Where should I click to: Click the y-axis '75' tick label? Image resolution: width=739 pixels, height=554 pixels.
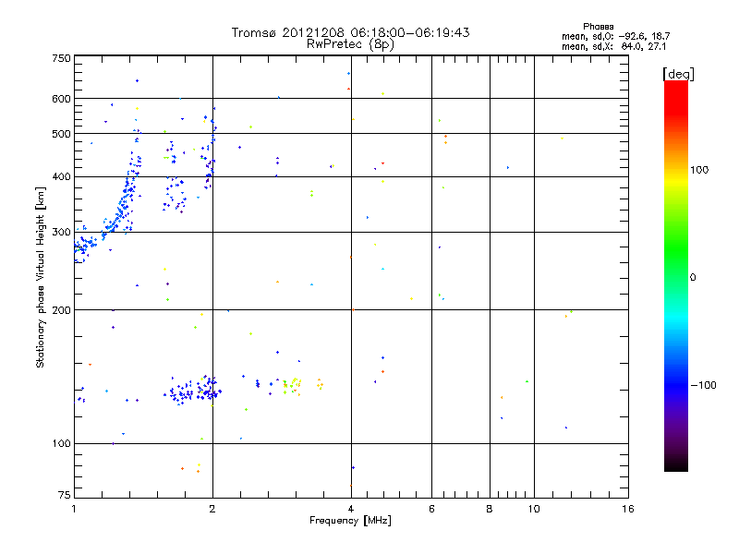[x=65, y=495]
